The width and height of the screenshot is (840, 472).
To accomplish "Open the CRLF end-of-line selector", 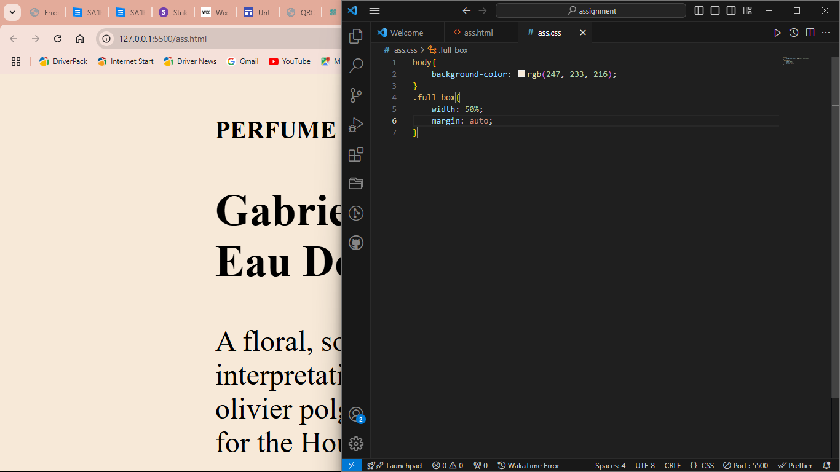I will coord(673,465).
